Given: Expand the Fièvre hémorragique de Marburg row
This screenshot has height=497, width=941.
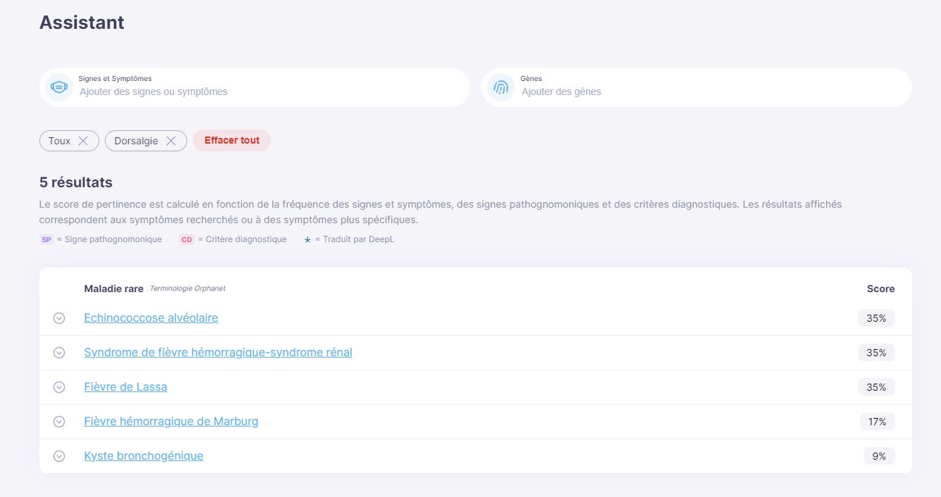Looking at the screenshot, I should click(x=59, y=422).
